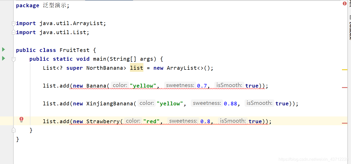Click the 0.88 sweetness value
Screen dimensions: 351x164
coord(230,104)
